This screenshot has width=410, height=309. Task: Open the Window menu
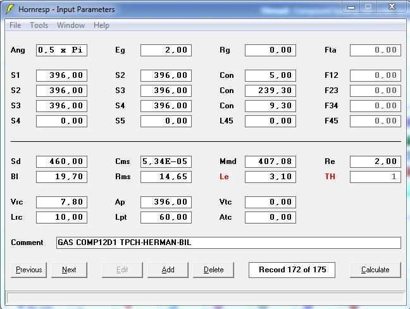tap(71, 25)
